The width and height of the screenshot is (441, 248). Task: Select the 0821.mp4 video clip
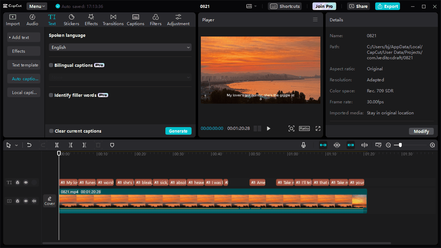(x=213, y=201)
